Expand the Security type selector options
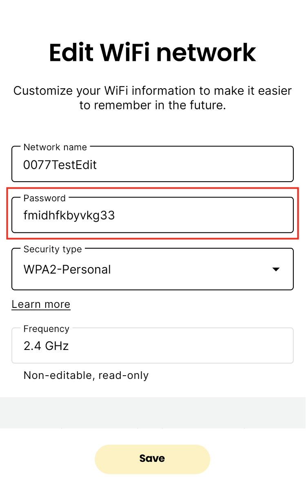 [153, 269]
